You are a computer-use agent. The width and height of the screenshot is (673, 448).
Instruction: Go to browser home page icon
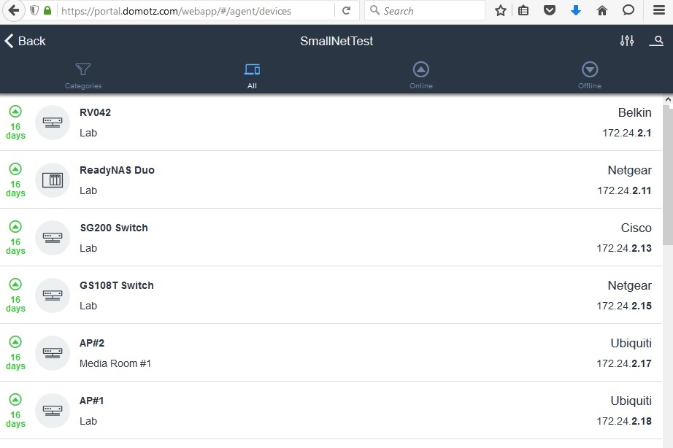[602, 10]
